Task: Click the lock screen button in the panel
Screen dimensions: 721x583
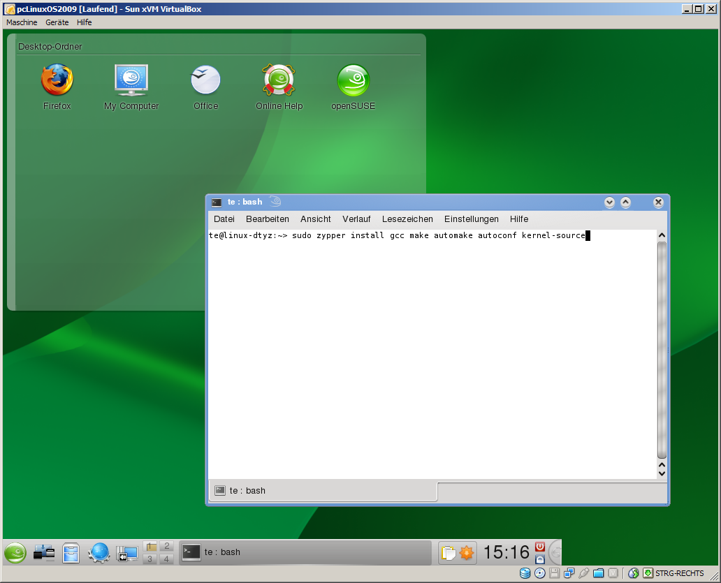Action: click(540, 559)
